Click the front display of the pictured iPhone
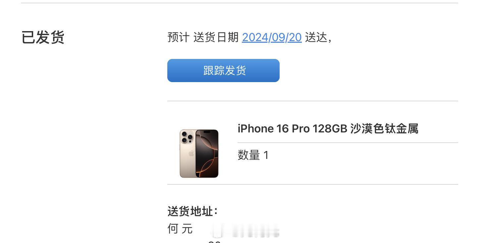The image size is (491, 243). [x=207, y=154]
